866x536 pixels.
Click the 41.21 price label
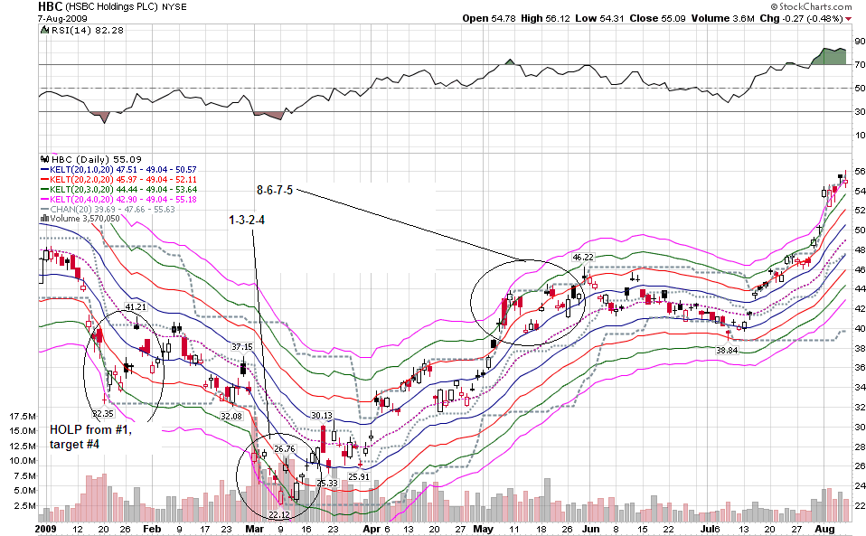[x=136, y=307]
